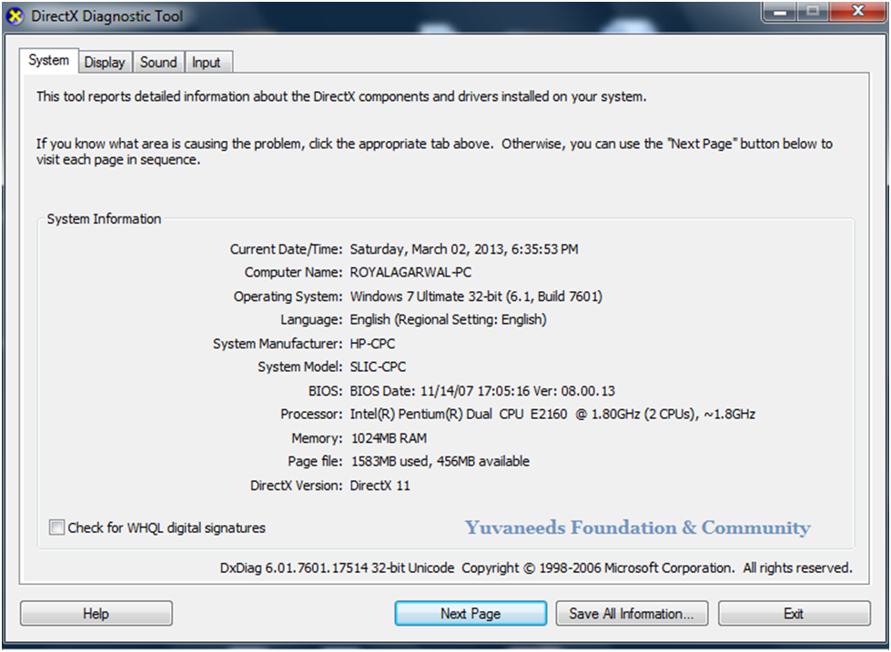The width and height of the screenshot is (891, 652).
Task: Minimize the DirectX Diagnostic Tool window
Action: [778, 13]
